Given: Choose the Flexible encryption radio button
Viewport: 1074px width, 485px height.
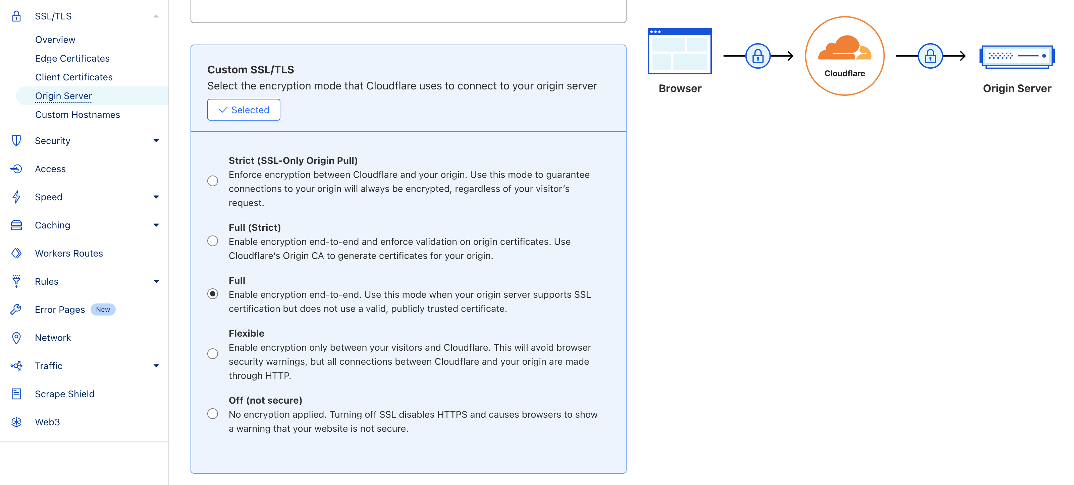Looking at the screenshot, I should pos(213,354).
